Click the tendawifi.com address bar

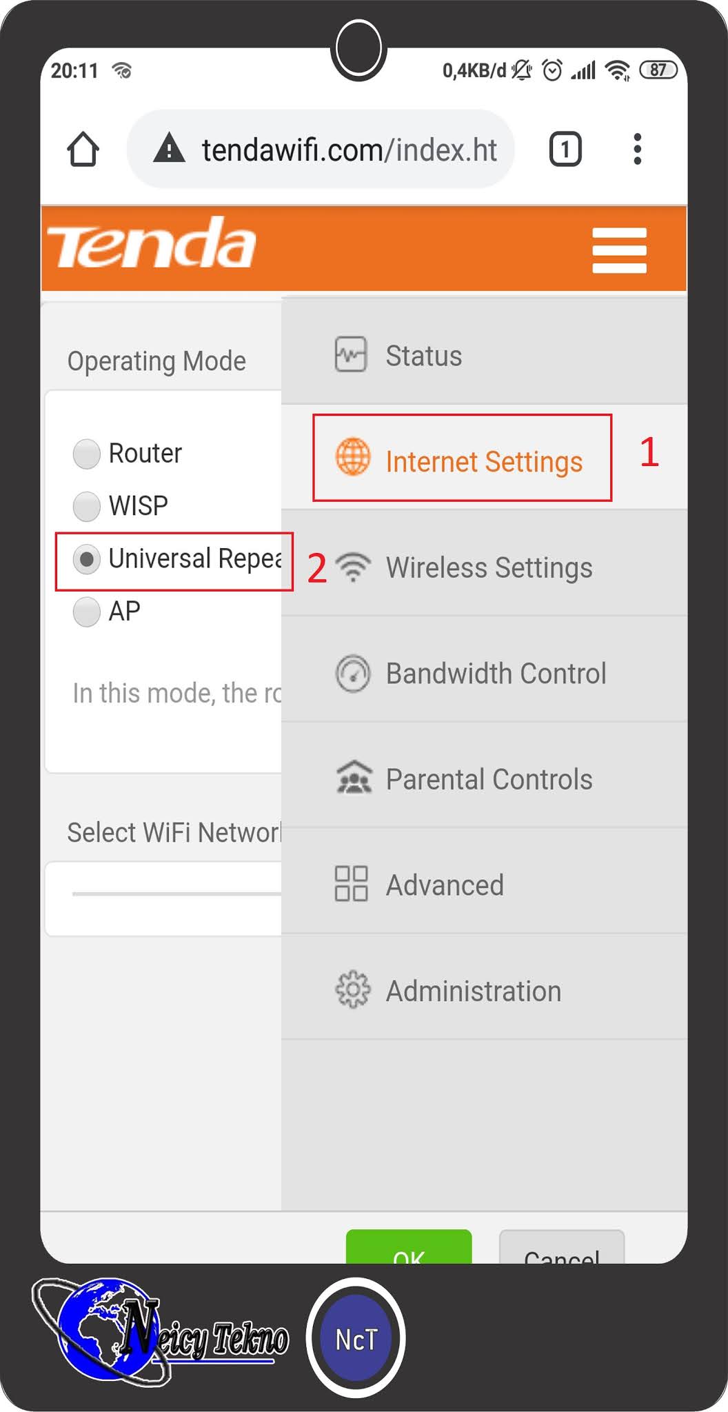[321, 149]
